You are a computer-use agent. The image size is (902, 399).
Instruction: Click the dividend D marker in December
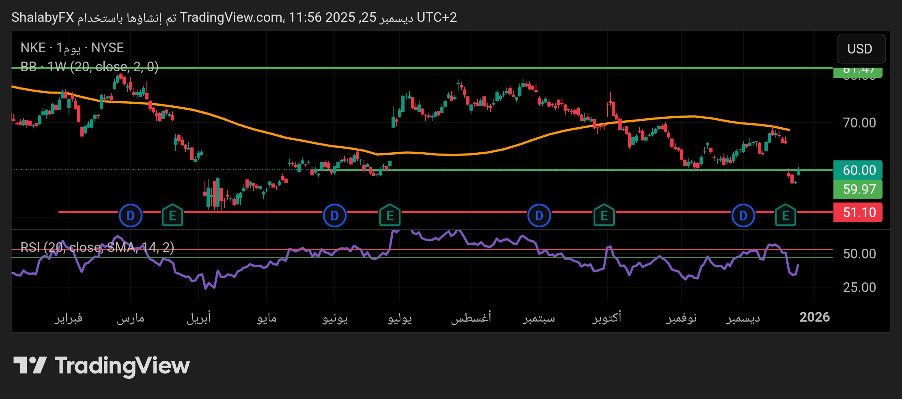click(x=743, y=216)
